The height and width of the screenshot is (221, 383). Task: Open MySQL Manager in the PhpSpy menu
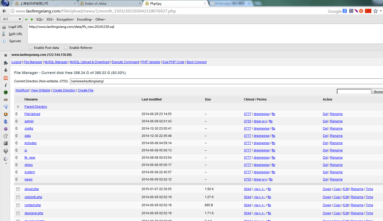(x=56, y=62)
